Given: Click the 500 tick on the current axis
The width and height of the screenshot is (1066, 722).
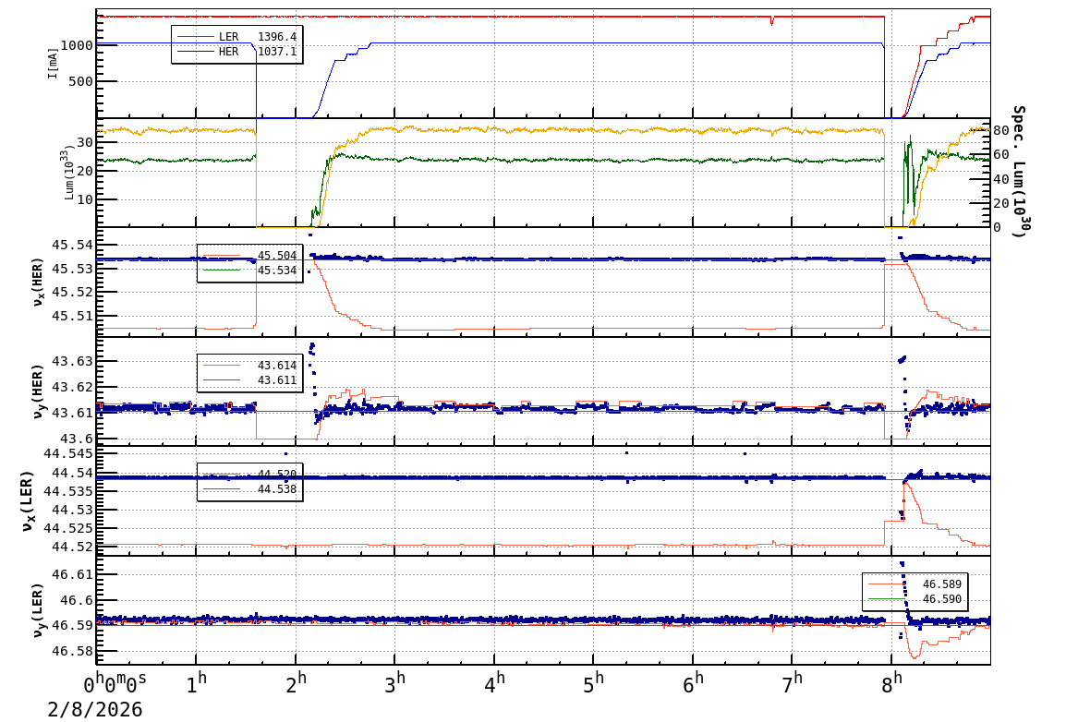Looking at the screenshot, I should coord(80,81).
